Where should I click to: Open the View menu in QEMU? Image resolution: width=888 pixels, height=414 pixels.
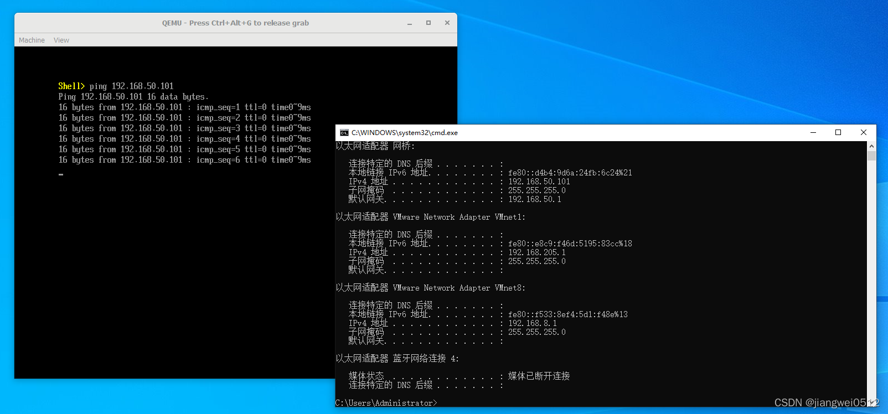61,40
